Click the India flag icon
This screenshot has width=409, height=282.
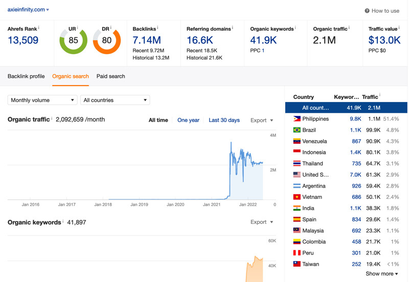coord(297,208)
